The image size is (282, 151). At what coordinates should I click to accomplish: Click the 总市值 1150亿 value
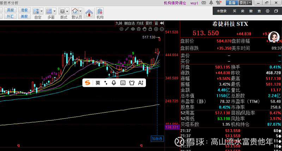pos(223,96)
